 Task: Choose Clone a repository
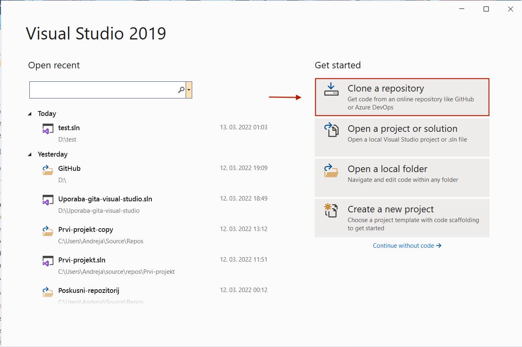pyautogui.click(x=402, y=97)
